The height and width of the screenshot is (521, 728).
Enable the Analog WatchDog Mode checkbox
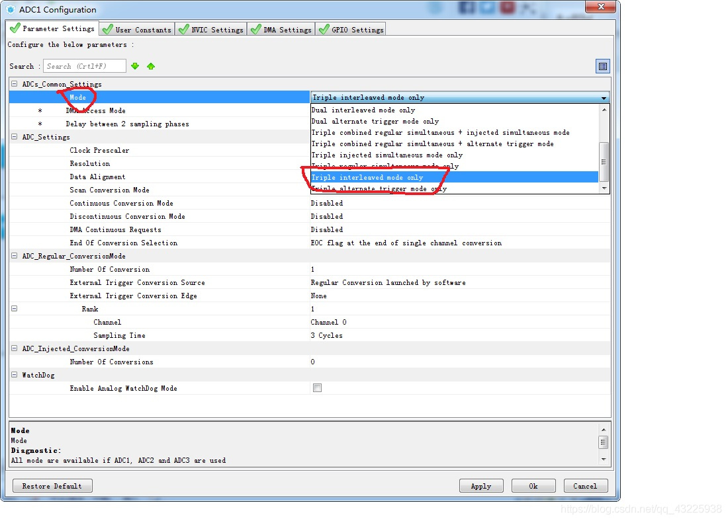click(317, 388)
